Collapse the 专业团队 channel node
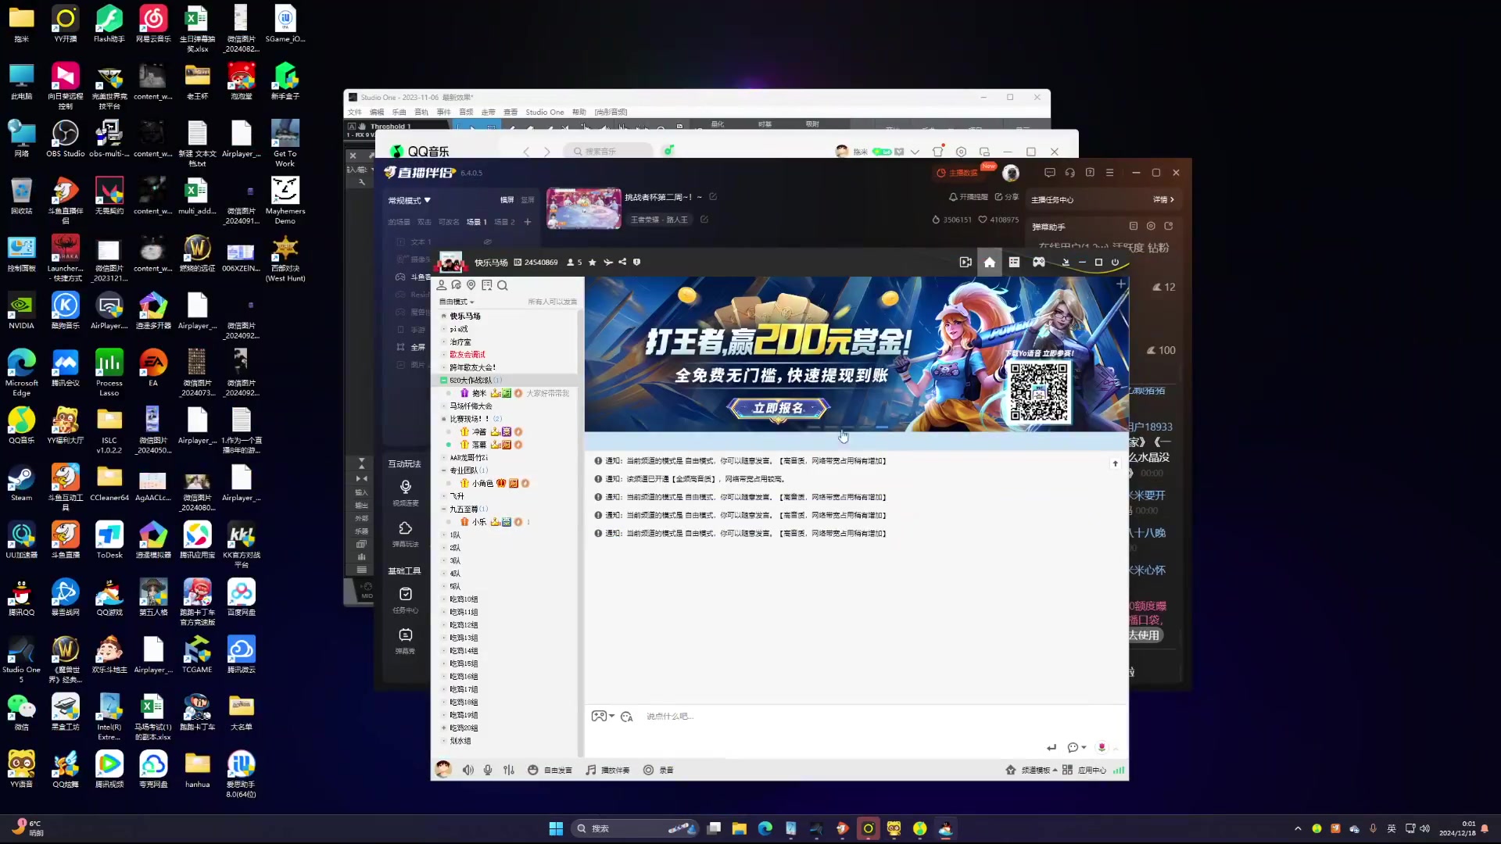The image size is (1501, 844). (443, 470)
